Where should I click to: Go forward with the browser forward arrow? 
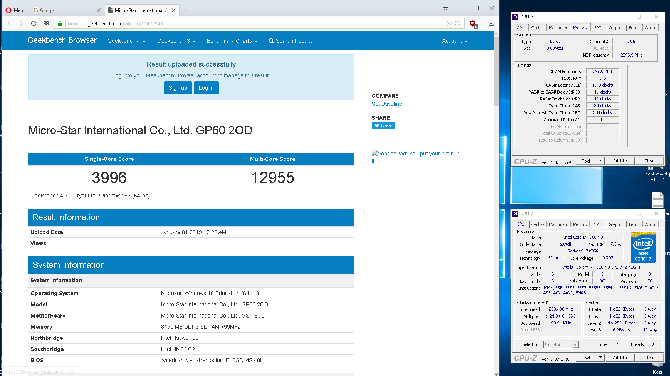[x=21, y=23]
